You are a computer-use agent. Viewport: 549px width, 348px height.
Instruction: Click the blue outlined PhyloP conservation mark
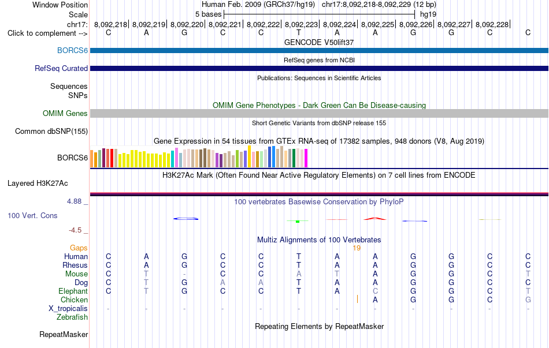[186, 219]
